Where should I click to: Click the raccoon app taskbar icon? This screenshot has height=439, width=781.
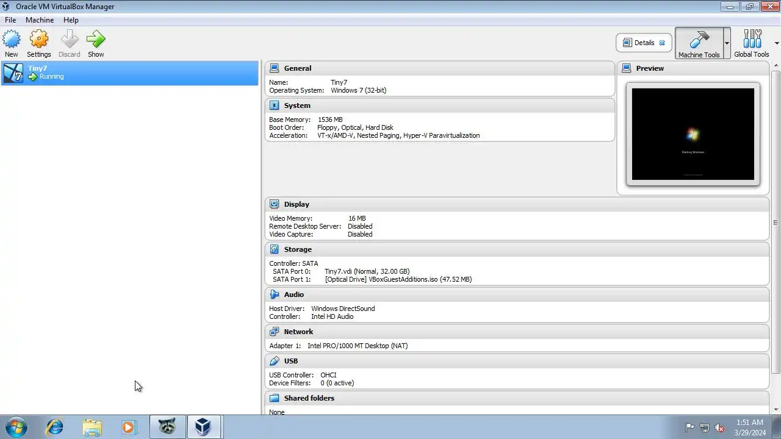coord(167,427)
